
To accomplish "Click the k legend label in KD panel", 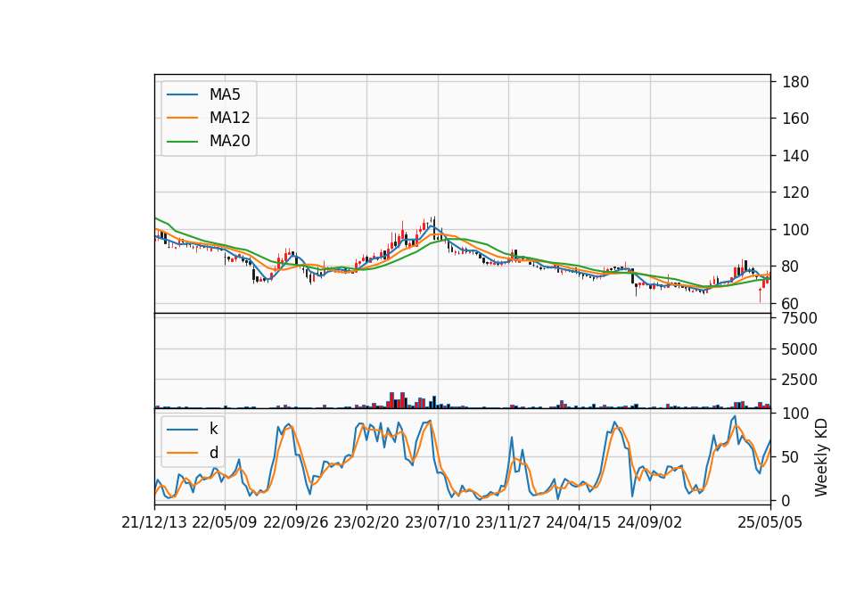I will [x=213, y=429].
